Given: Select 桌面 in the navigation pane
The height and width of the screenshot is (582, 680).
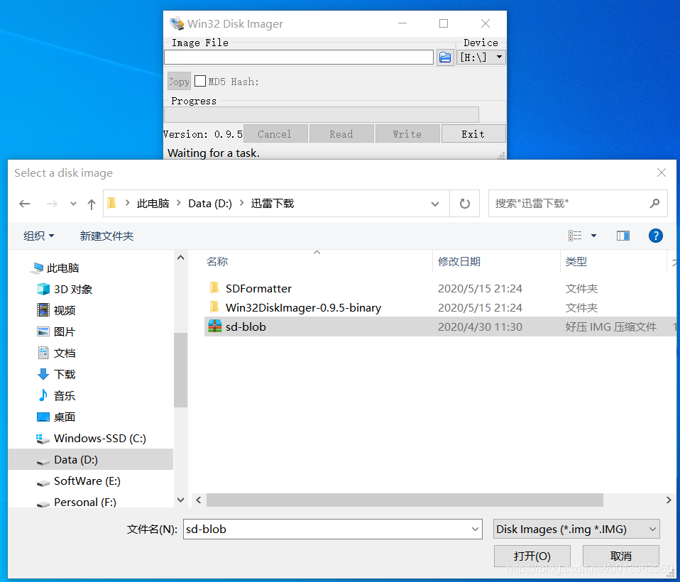Looking at the screenshot, I should pos(64,417).
